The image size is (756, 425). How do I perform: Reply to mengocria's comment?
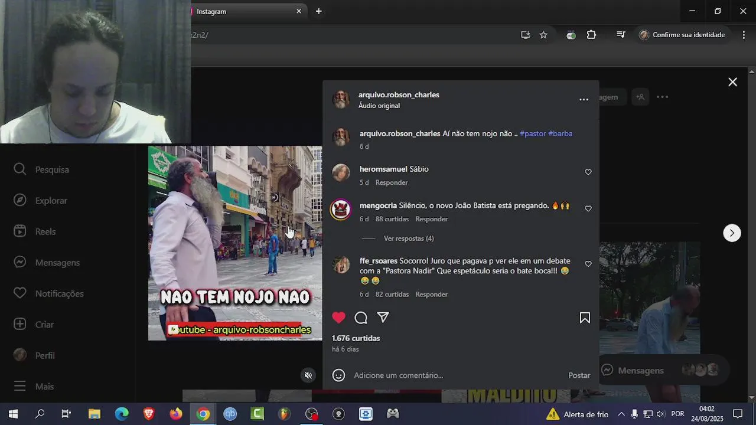431,219
